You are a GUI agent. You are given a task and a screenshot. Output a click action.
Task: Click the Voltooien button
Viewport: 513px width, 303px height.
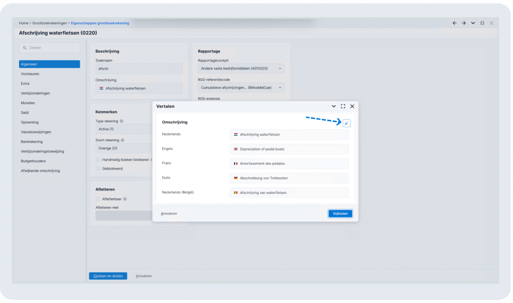click(340, 214)
